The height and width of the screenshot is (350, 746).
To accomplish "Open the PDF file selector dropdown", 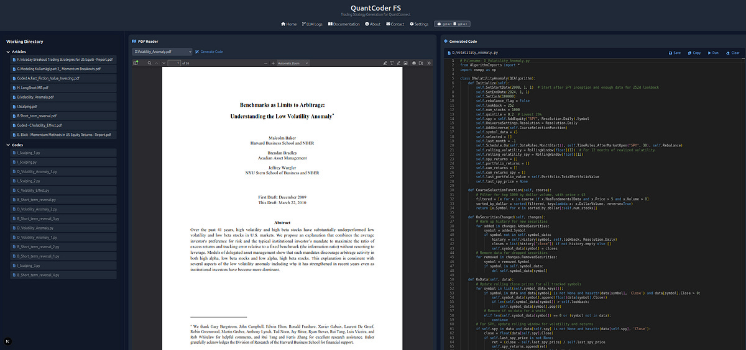I will click(x=162, y=52).
